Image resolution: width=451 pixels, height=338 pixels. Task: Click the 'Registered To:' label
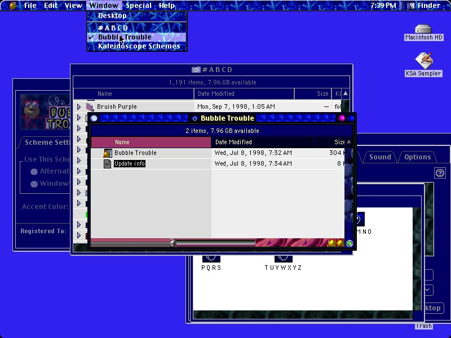(x=43, y=232)
